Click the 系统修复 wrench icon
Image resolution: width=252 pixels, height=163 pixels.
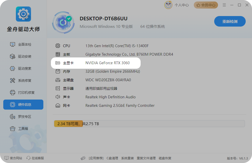pyautogui.click(x=13, y=80)
